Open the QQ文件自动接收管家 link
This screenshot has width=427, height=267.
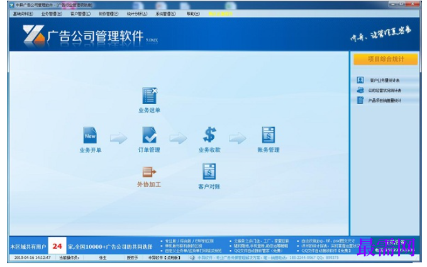(258, 251)
